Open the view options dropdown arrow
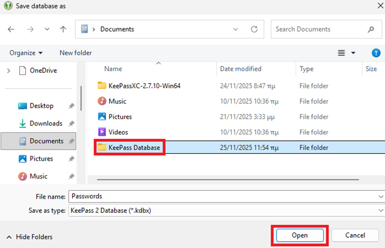385x248 pixels. click(353, 53)
